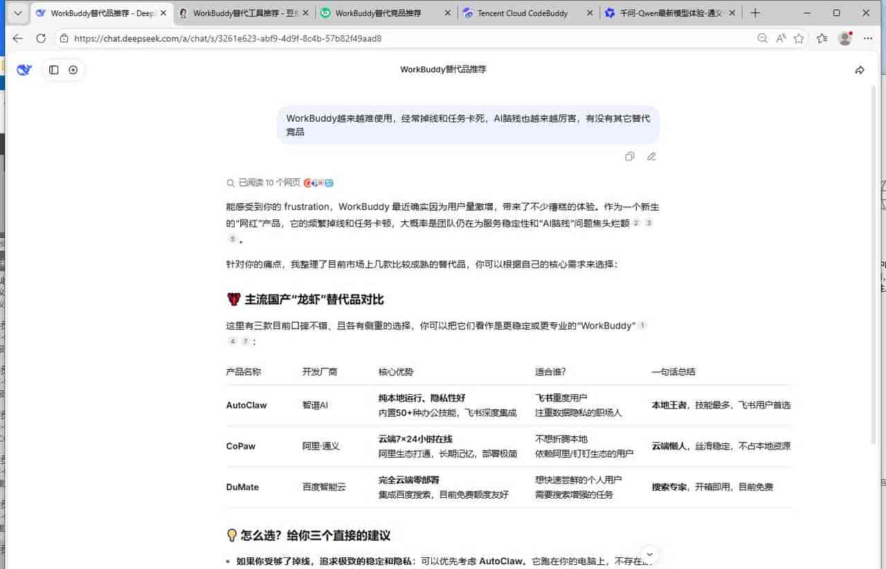Open the favorites list
886x569 pixels.
pyautogui.click(x=822, y=39)
